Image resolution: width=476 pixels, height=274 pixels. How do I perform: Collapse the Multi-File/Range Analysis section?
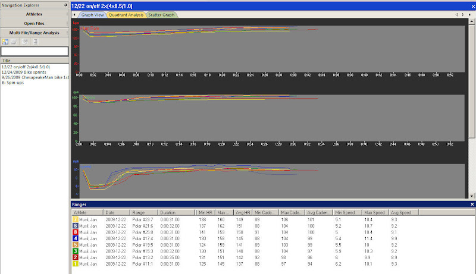[x=33, y=32]
